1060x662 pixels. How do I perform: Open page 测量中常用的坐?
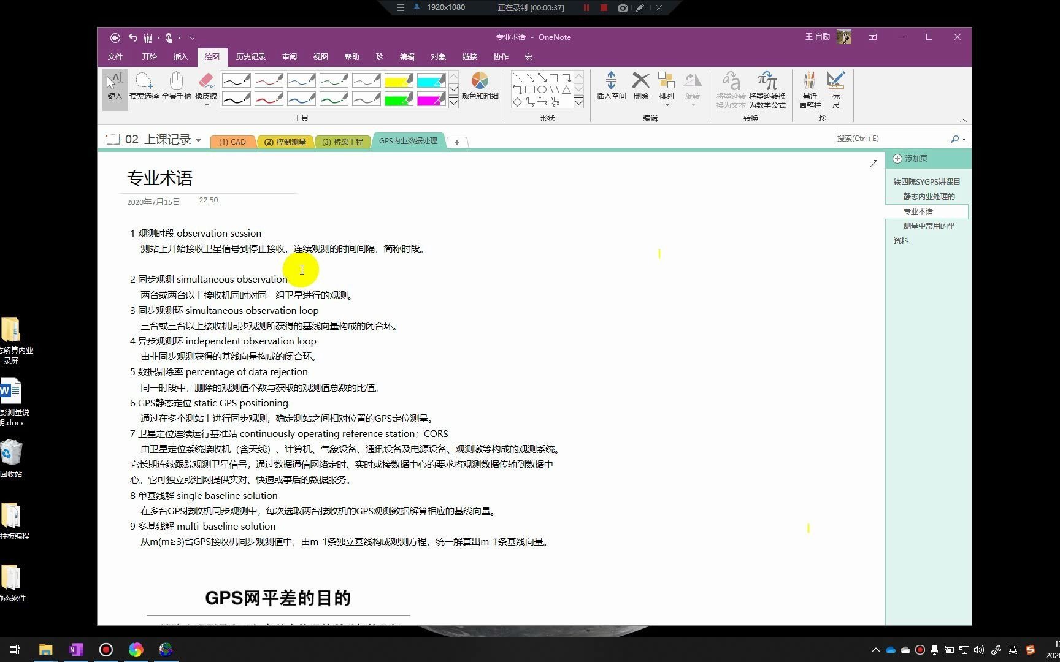929,226
